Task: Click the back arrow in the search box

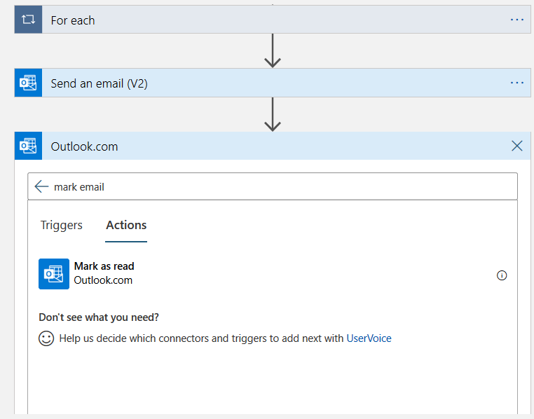Action: 41,186
